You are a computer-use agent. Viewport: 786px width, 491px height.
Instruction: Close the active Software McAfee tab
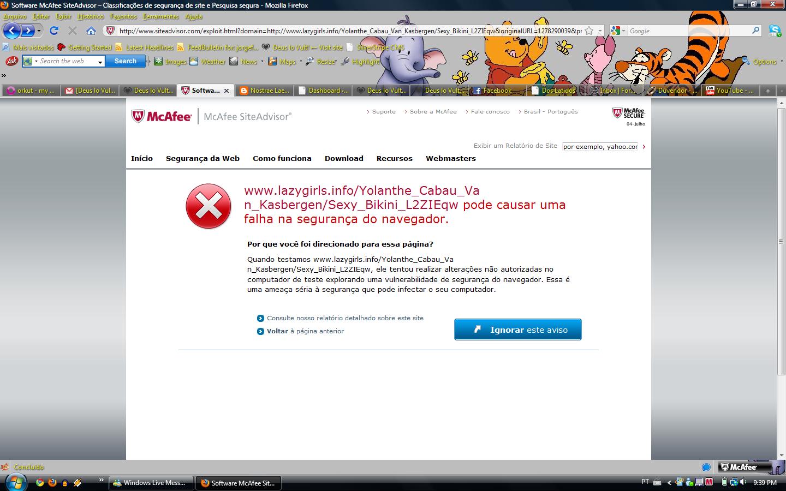(x=227, y=91)
